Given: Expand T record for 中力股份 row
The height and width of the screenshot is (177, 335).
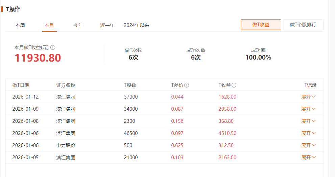Looking at the screenshot, I should (x=308, y=145).
